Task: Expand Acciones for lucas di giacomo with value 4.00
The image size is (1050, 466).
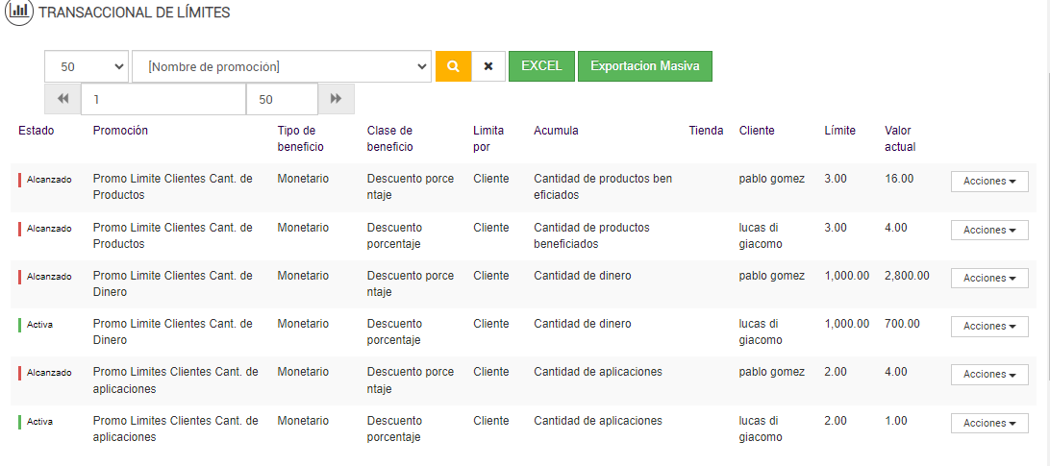Action: [989, 230]
